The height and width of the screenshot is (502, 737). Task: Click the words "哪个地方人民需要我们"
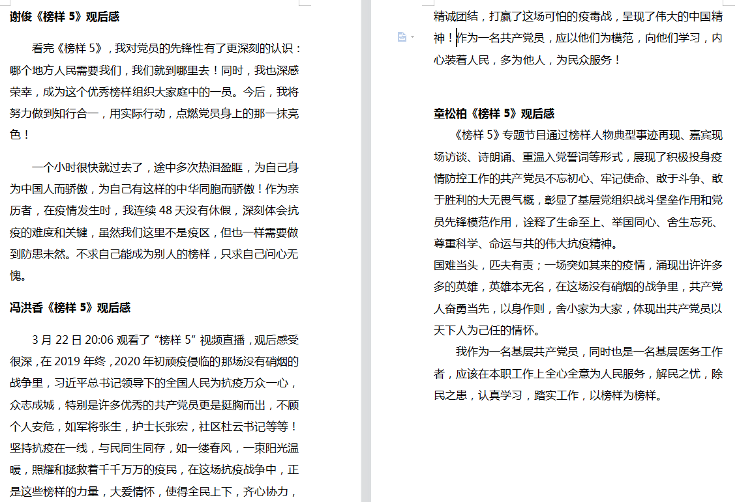(x=65, y=70)
